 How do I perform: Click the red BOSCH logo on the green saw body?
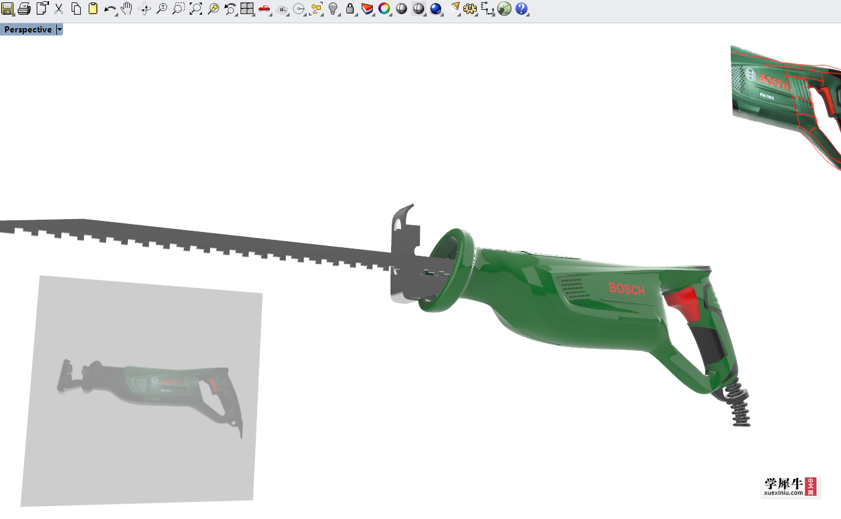pos(627,289)
